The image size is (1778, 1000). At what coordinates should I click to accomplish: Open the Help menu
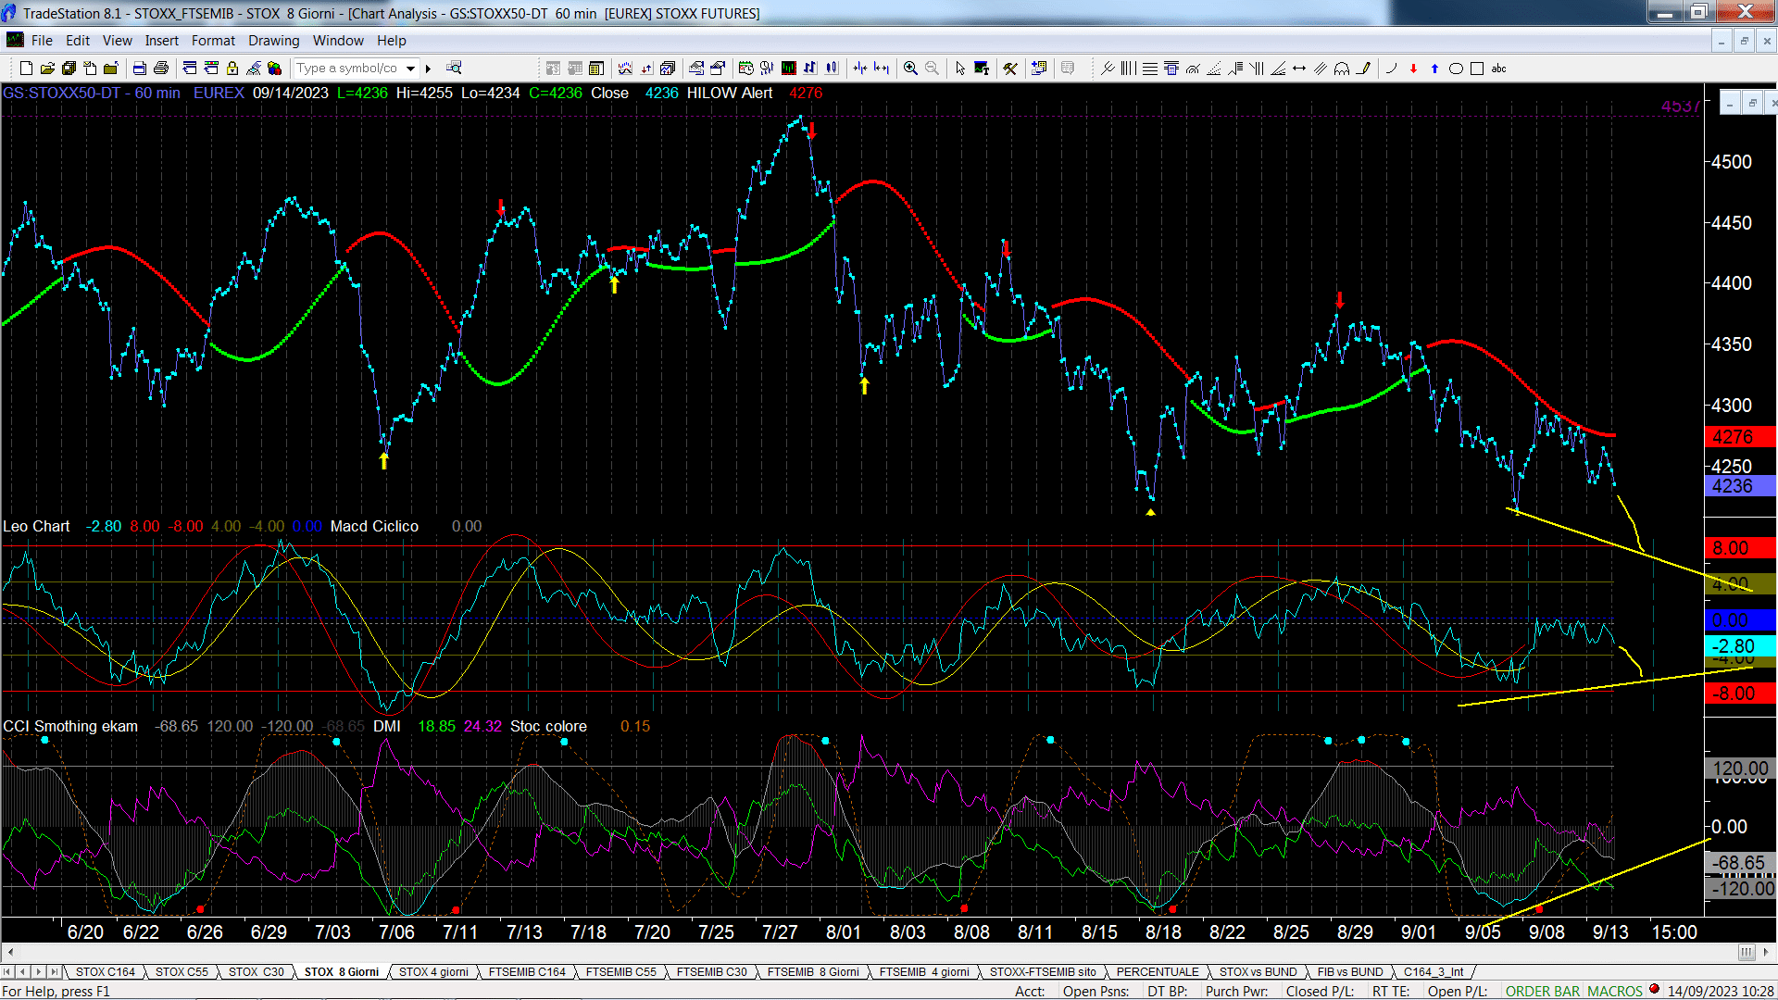tap(392, 41)
